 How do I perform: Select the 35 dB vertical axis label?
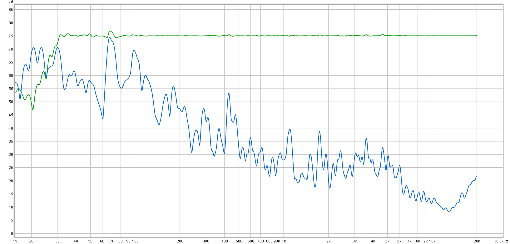11,141
